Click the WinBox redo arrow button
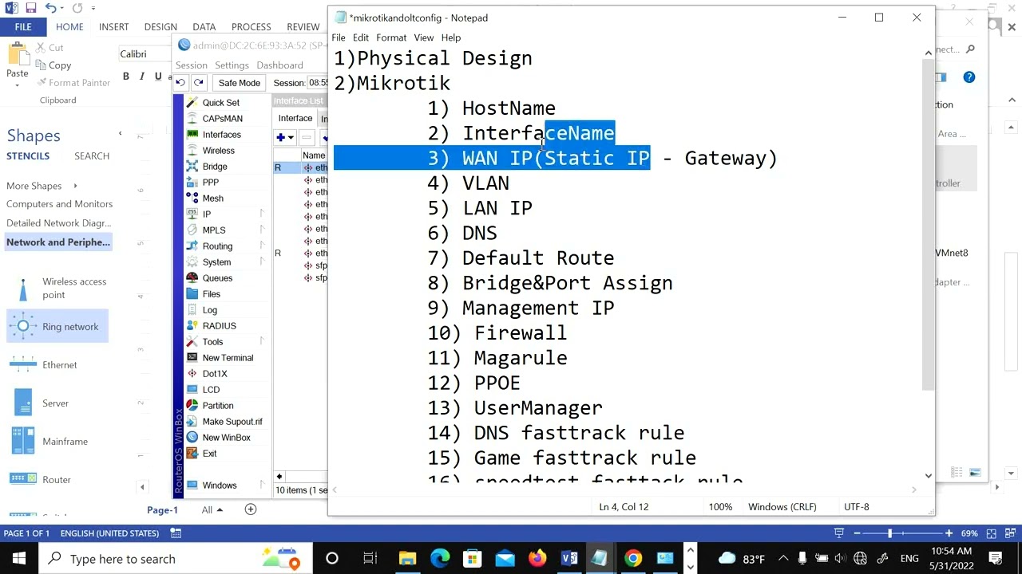This screenshot has height=574, width=1022. (x=198, y=83)
